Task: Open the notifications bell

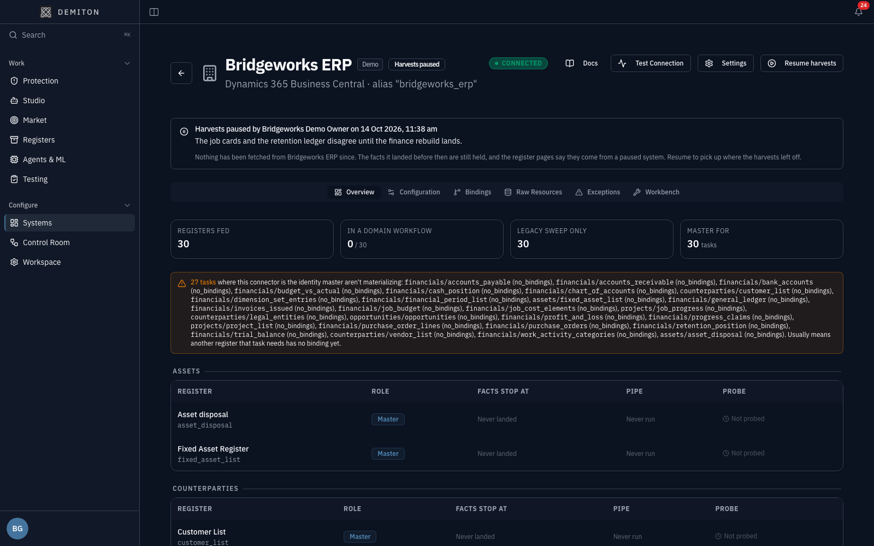Action: click(x=859, y=12)
